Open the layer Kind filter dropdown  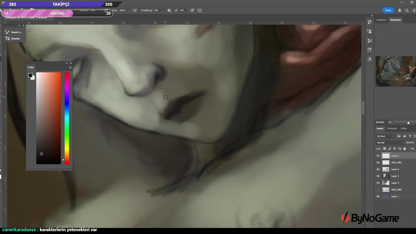385,136
